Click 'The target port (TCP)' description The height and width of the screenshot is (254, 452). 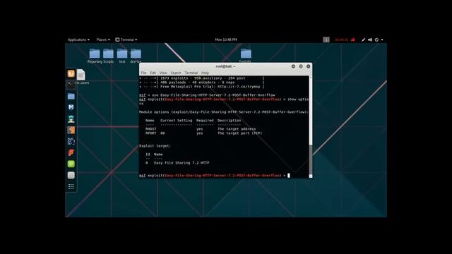tap(240, 133)
